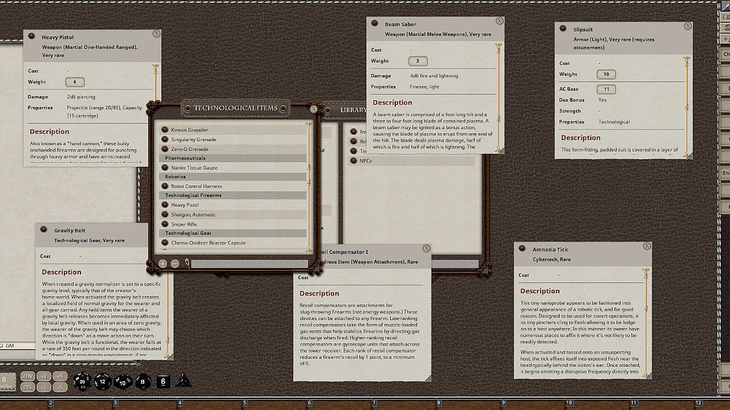Click the Technological Items list scrollbar
Viewport: 730px width, 410px height.
pos(309,182)
